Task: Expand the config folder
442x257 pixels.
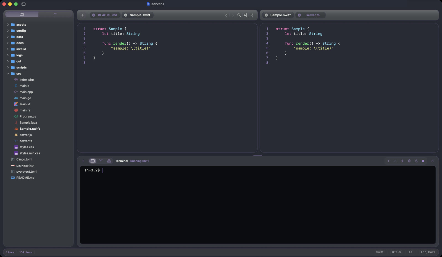Action: [x=8, y=31]
